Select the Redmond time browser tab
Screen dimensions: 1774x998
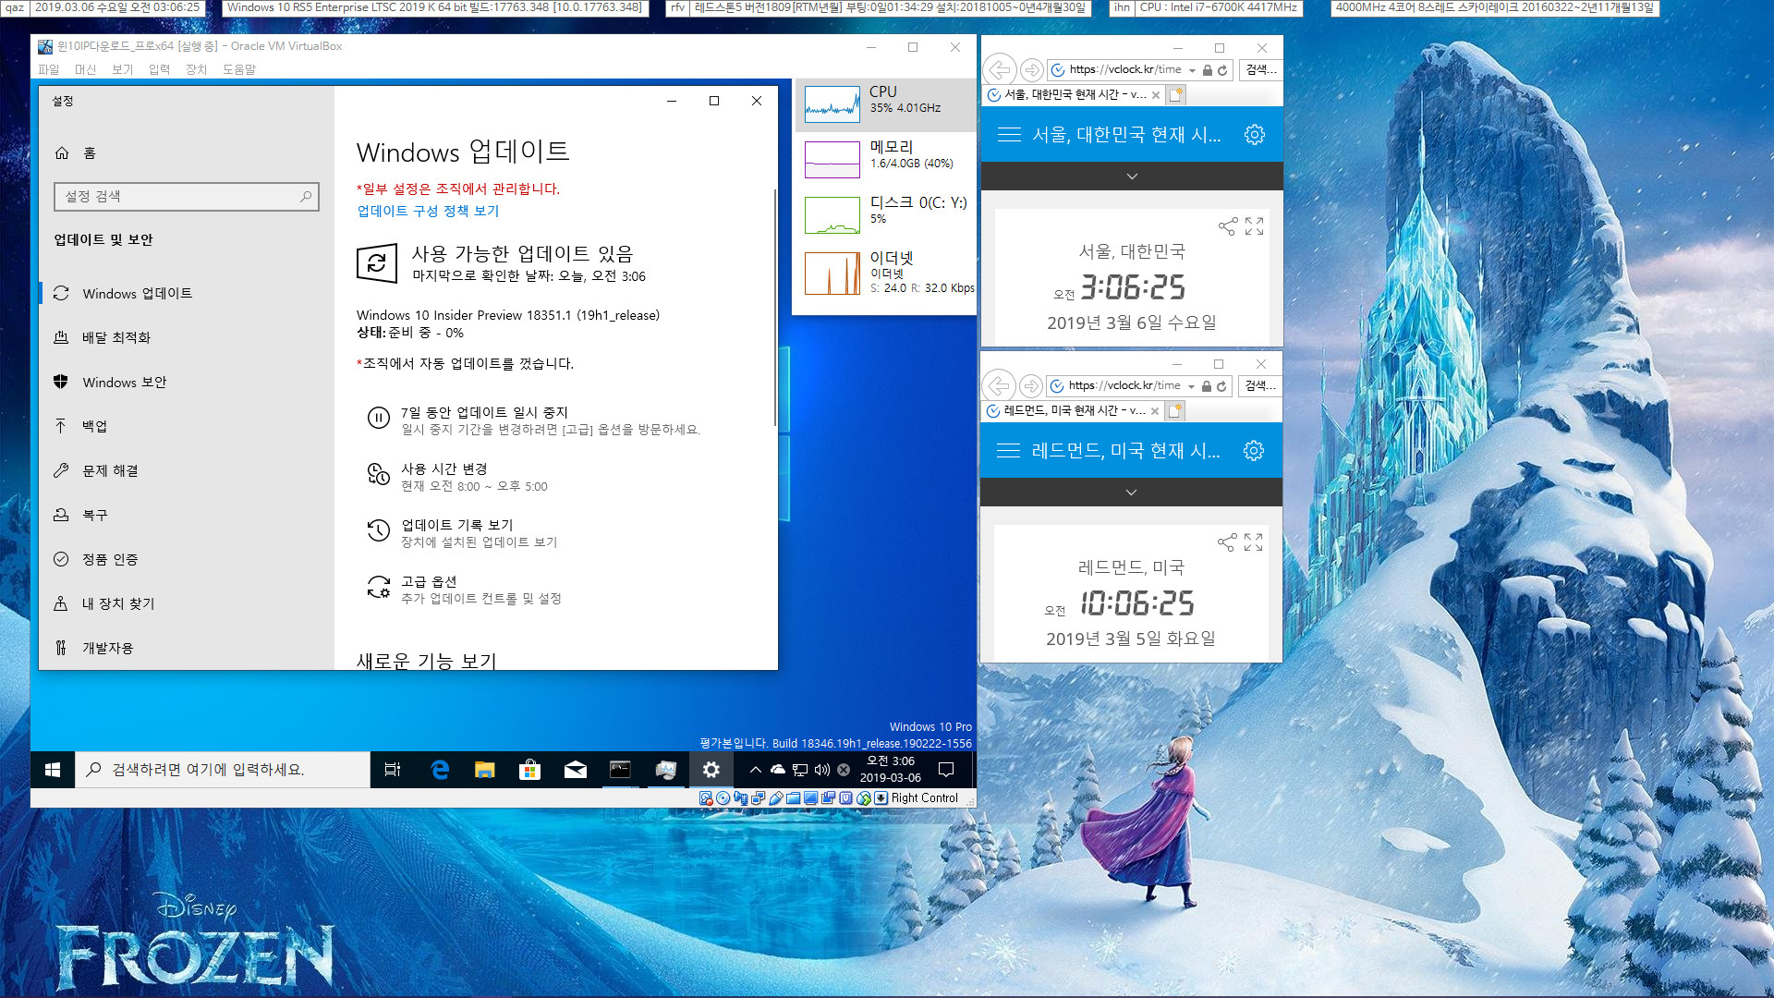[x=1073, y=410]
